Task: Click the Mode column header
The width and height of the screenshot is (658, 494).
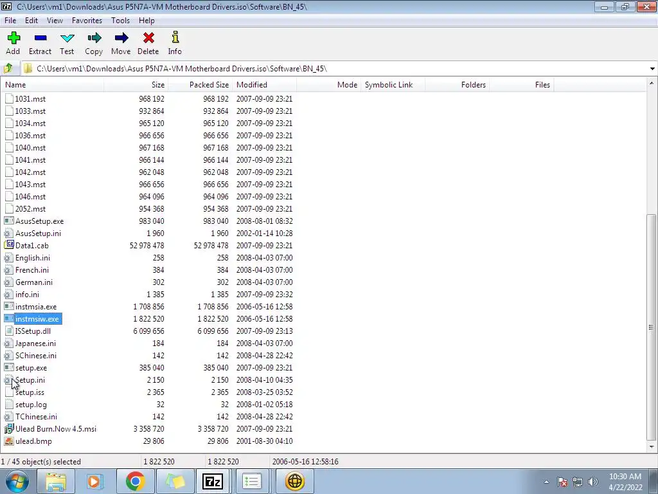Action: tap(328, 84)
